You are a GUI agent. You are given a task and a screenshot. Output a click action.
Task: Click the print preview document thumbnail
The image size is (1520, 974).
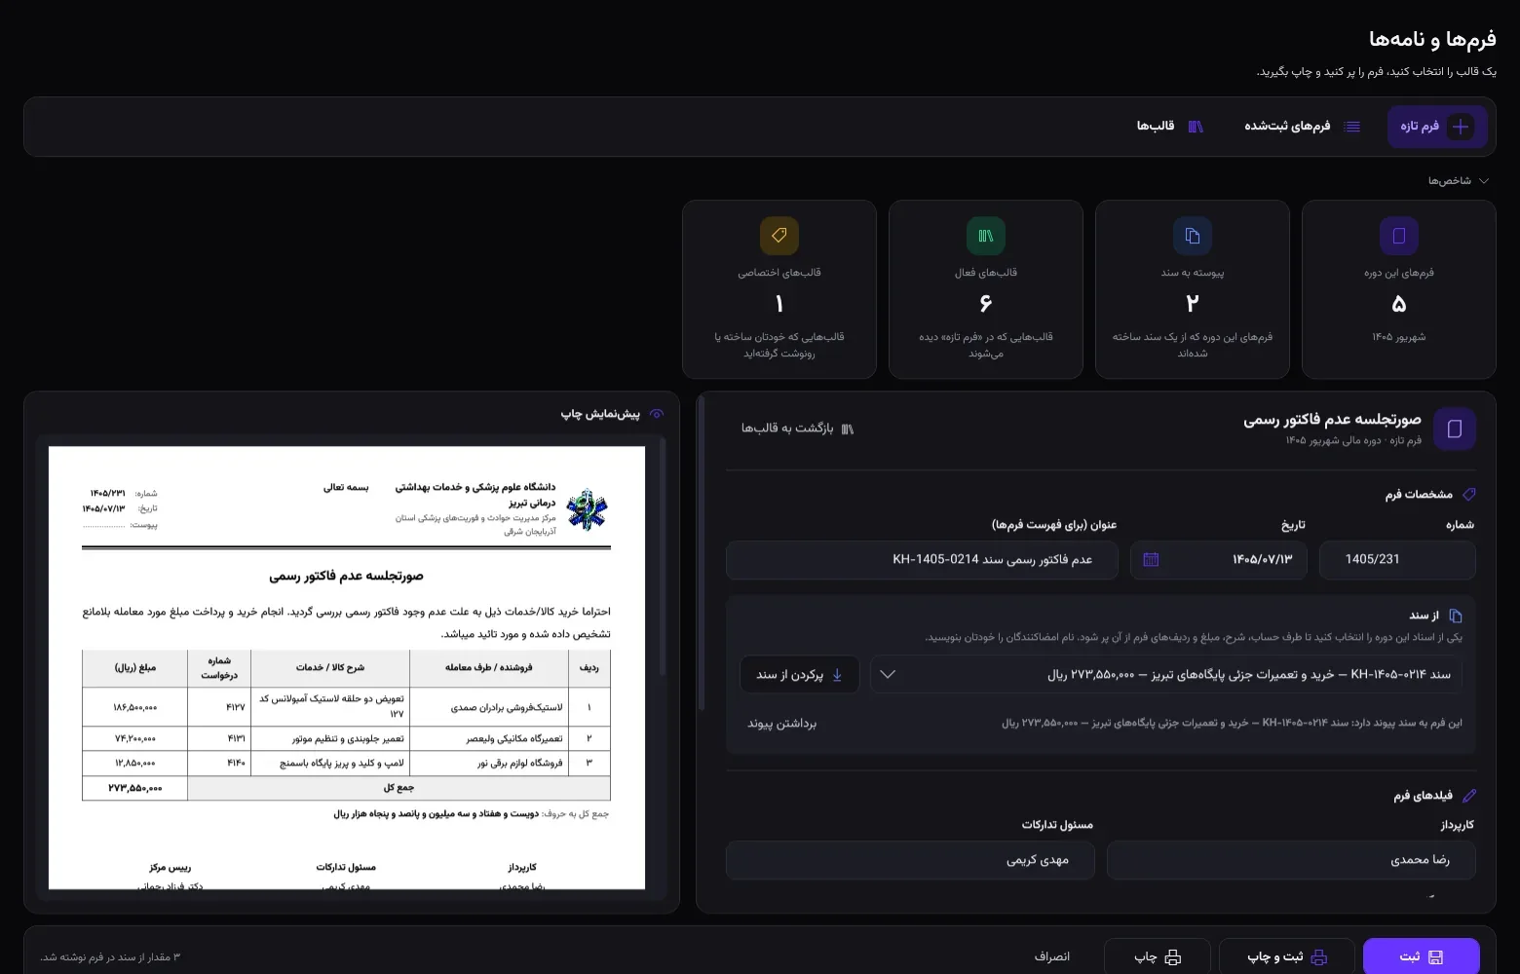[x=347, y=667]
